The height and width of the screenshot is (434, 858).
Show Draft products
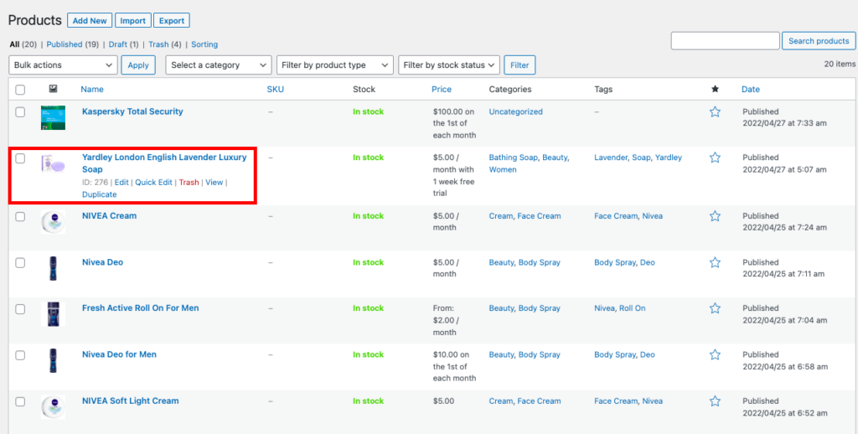(x=117, y=44)
